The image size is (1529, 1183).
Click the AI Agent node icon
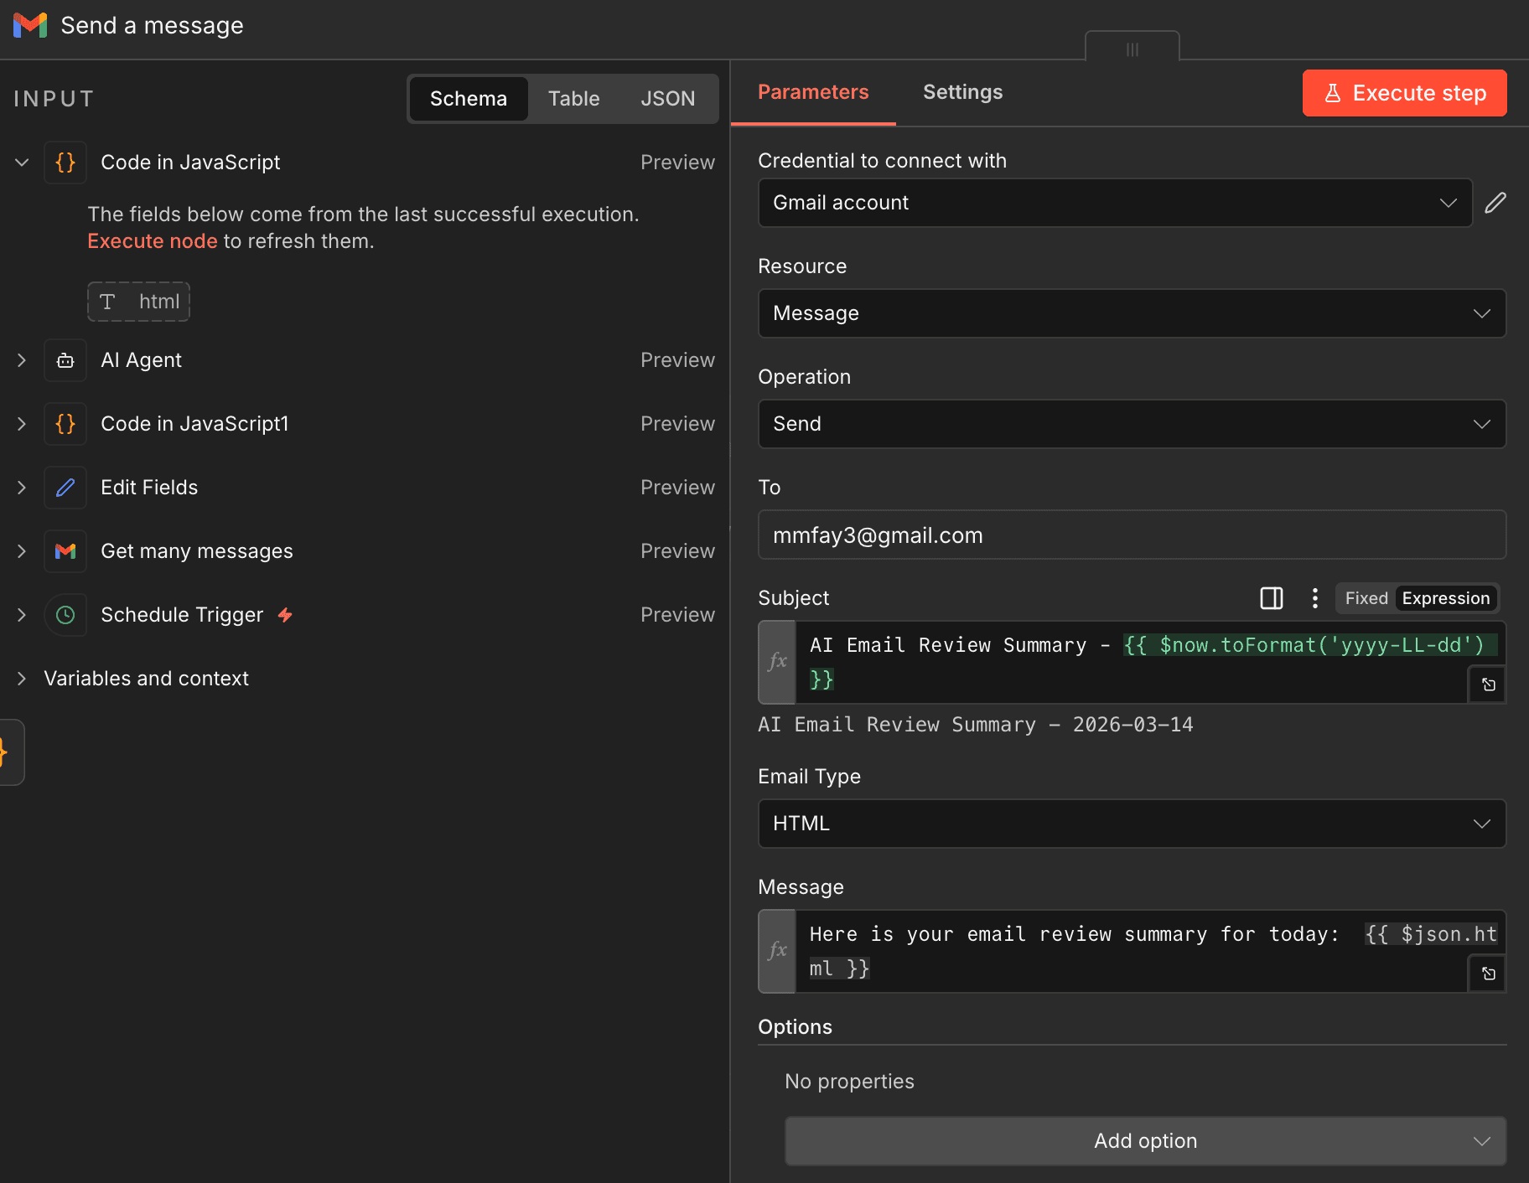point(65,360)
